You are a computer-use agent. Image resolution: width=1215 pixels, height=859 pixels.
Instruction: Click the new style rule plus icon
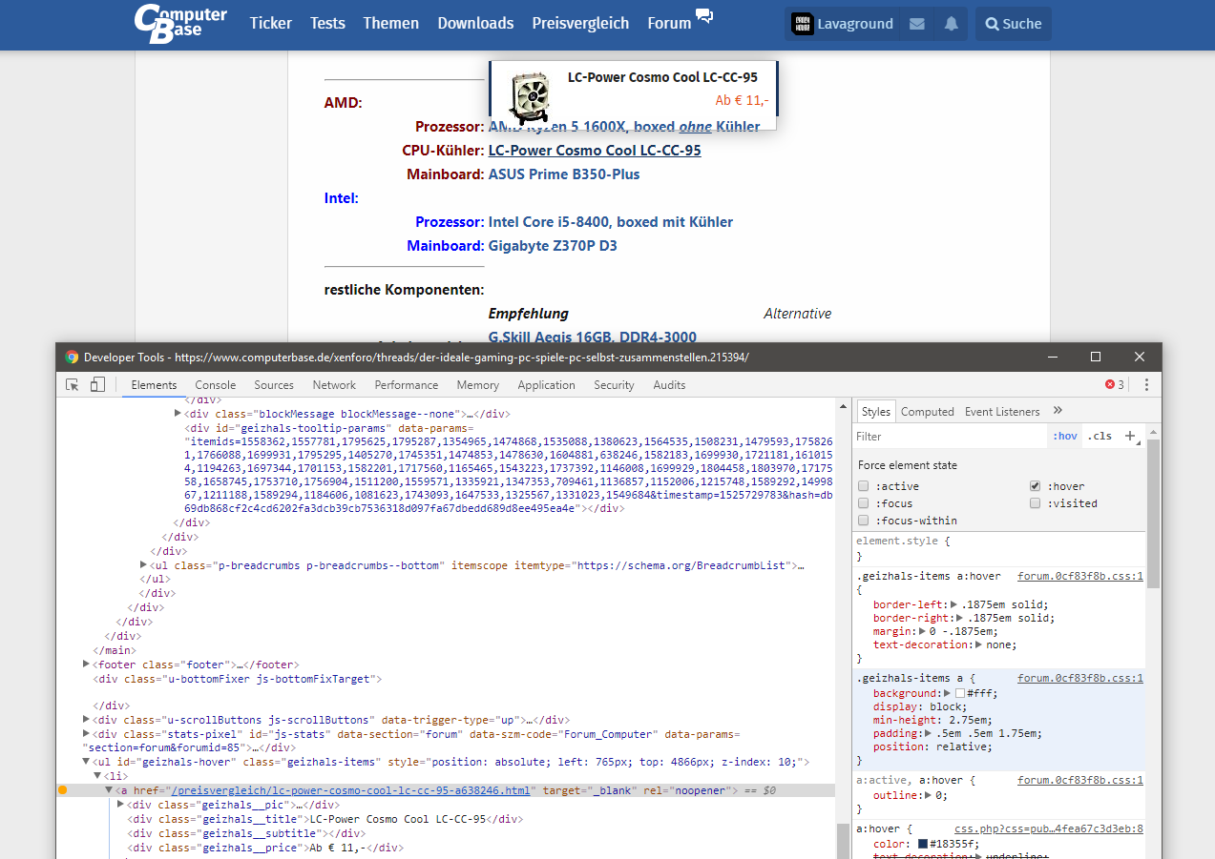[x=1130, y=436]
